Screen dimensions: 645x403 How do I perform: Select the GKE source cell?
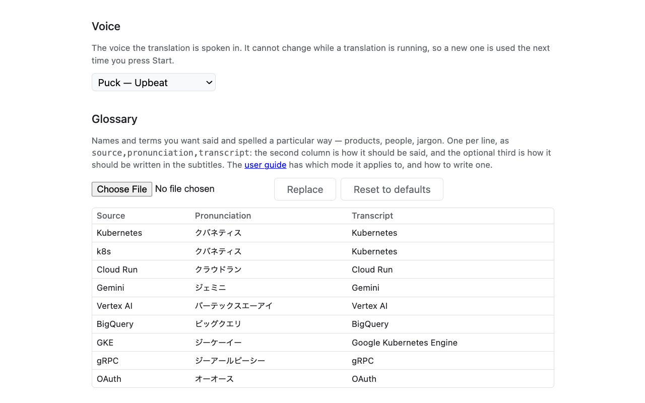coord(141,343)
